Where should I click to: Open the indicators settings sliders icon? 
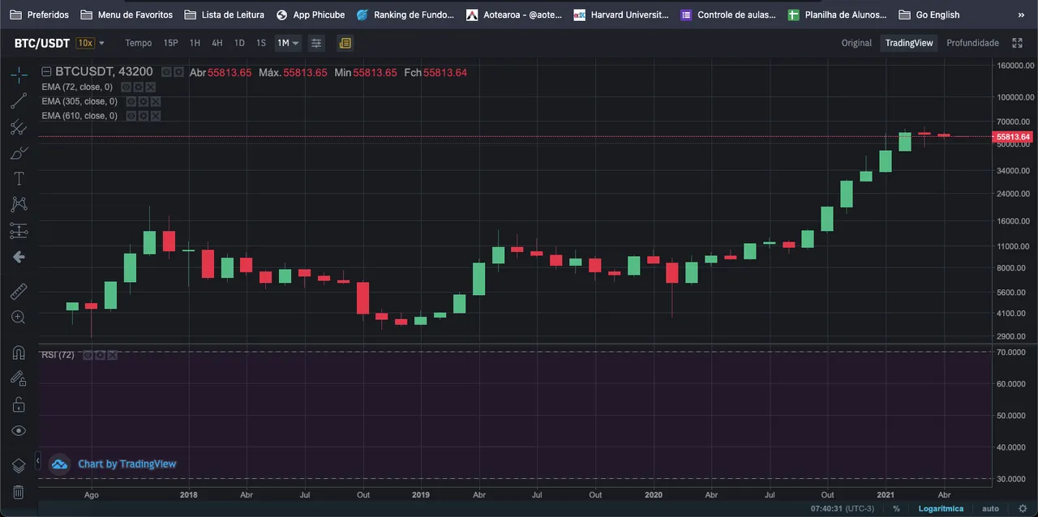point(316,43)
